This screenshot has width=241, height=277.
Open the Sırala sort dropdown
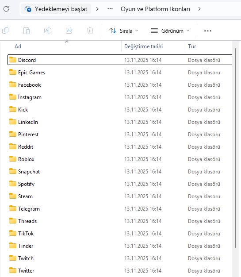pyautogui.click(x=123, y=31)
